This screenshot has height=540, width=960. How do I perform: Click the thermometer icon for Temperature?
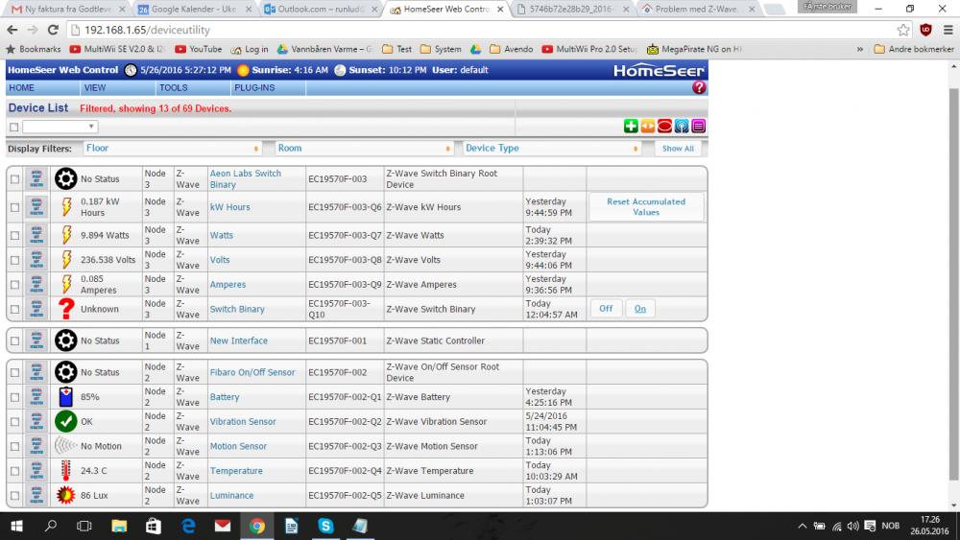point(65,471)
